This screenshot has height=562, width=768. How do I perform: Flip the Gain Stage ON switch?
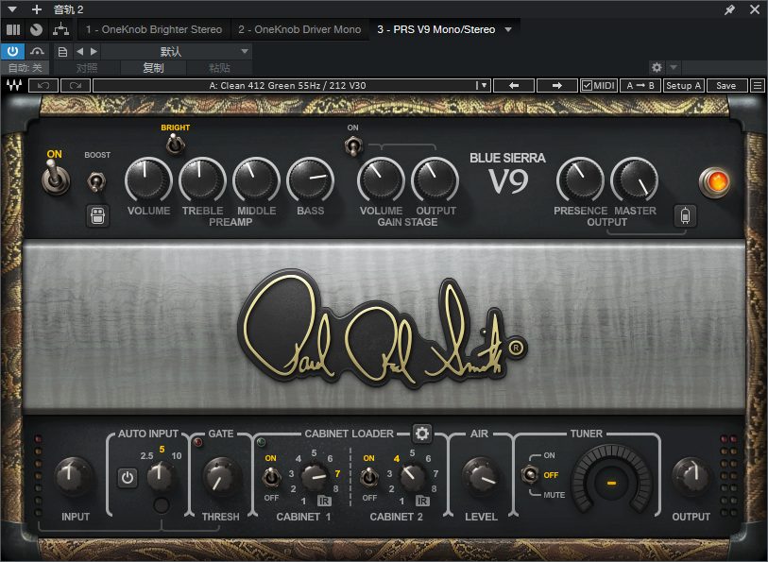point(353,145)
